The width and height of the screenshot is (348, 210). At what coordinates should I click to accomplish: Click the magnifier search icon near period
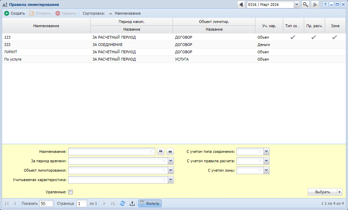tap(305, 5)
